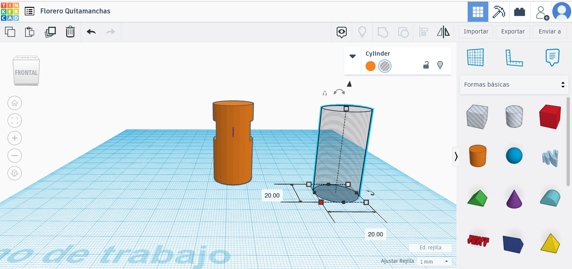The width and height of the screenshot is (572, 269).
Task: Select the ruler tool
Action: (x=514, y=58)
